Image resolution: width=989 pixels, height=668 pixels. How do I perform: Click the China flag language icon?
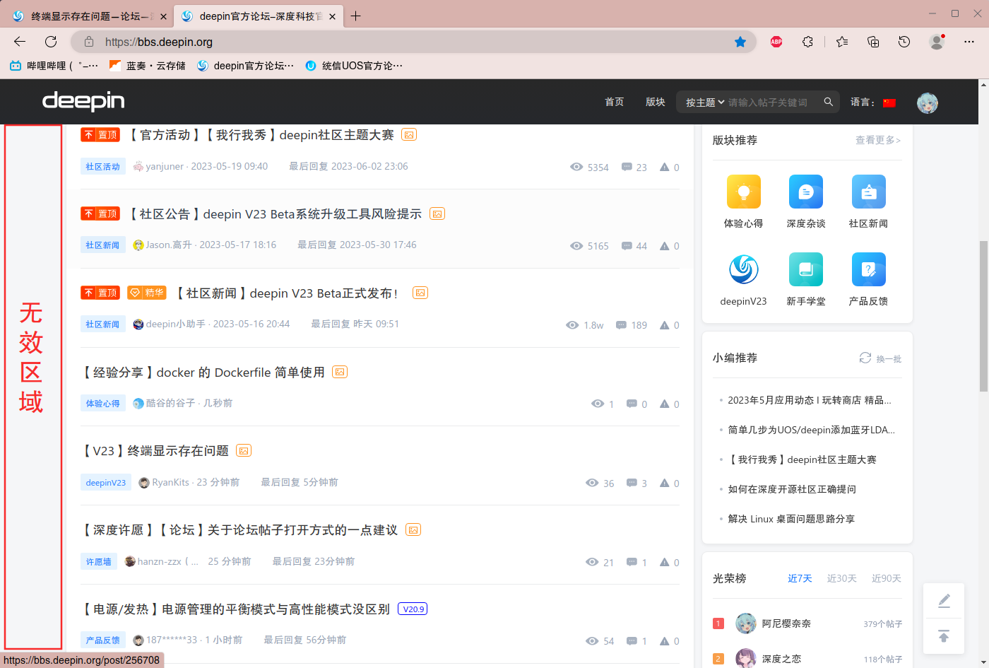tap(889, 102)
